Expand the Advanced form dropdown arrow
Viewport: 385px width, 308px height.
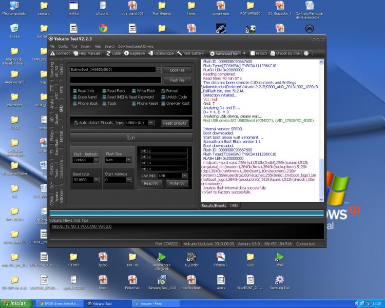(x=244, y=53)
